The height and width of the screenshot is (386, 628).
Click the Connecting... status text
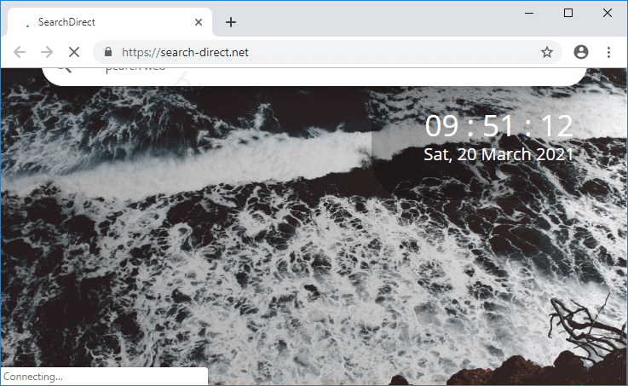pyautogui.click(x=33, y=377)
